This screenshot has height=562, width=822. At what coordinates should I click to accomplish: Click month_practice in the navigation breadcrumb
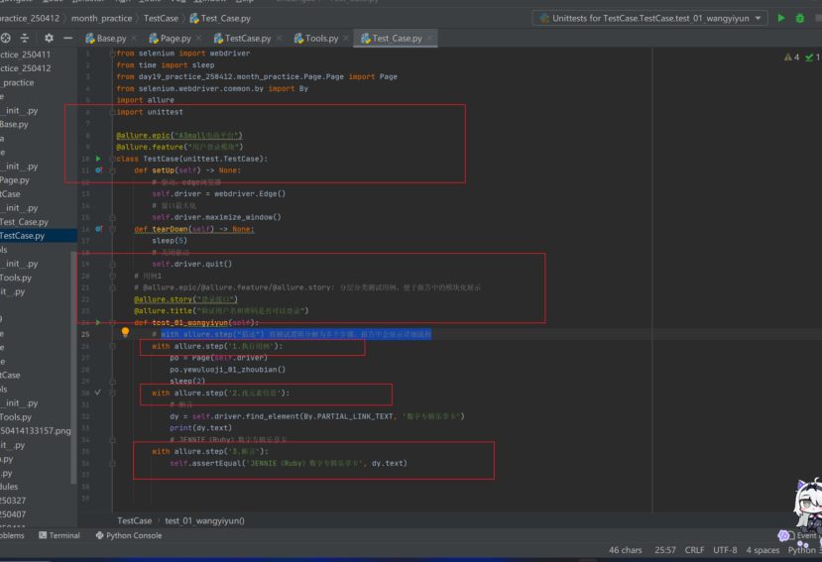click(102, 19)
